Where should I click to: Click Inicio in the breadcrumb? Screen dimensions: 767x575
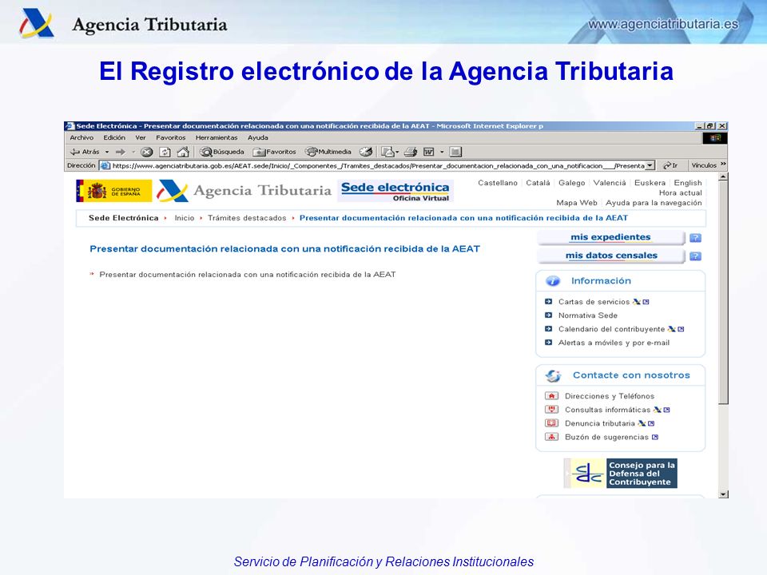(x=185, y=218)
